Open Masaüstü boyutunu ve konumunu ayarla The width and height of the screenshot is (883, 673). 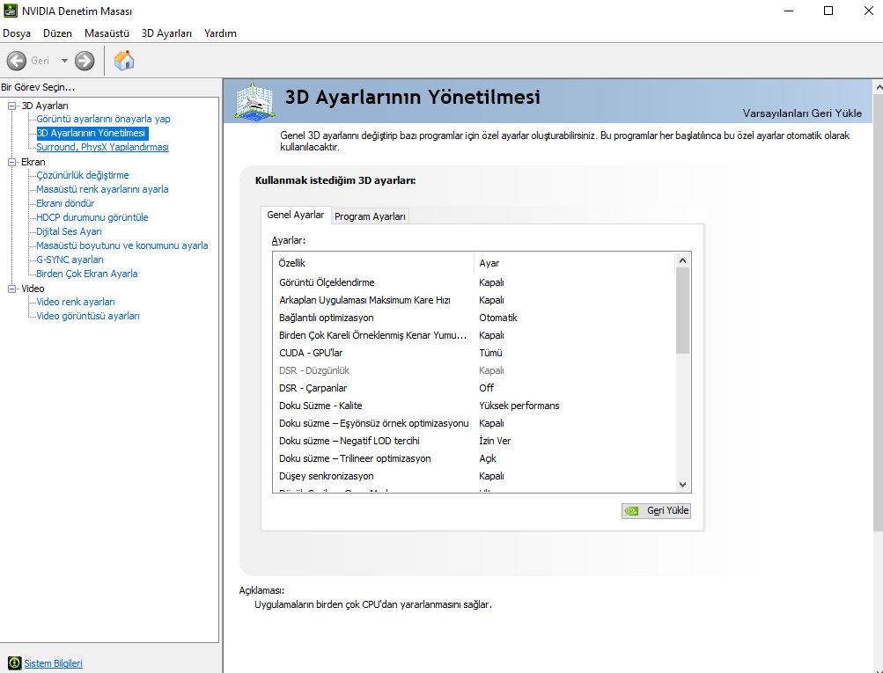(122, 245)
